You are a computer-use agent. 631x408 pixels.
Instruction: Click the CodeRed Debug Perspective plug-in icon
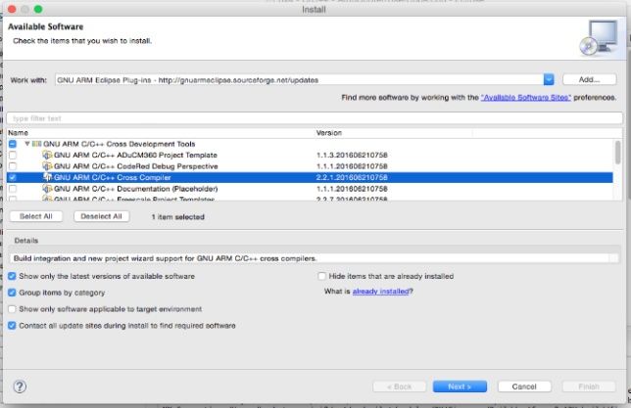coord(47,166)
